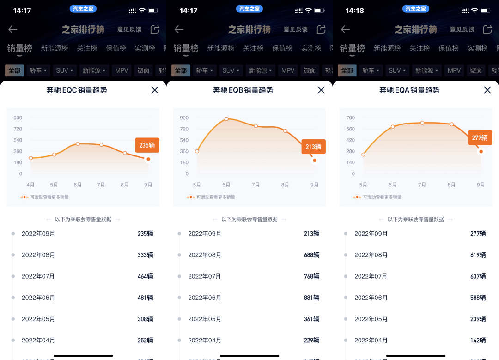Viewport: 499px width, 360px height.
Task: Open 轿车 dropdown on EQC screen
Action: point(38,70)
